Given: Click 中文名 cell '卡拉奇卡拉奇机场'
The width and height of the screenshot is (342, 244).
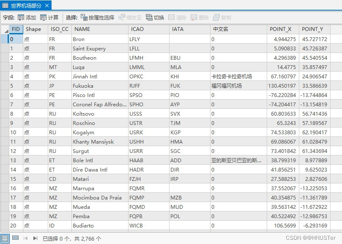Looking at the screenshot, I should 238,76.
